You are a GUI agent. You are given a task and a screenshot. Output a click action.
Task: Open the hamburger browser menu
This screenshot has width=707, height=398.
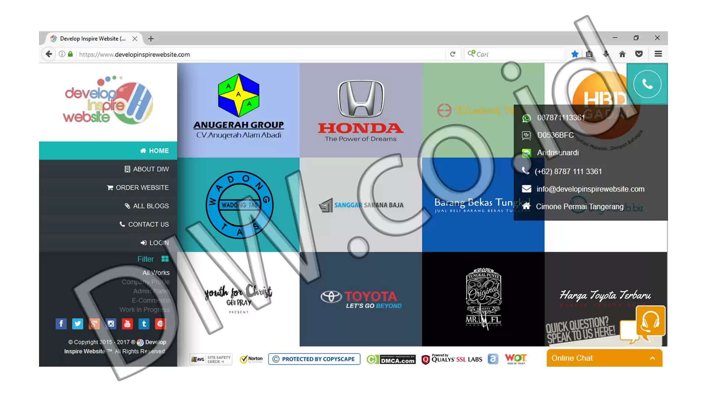(658, 54)
